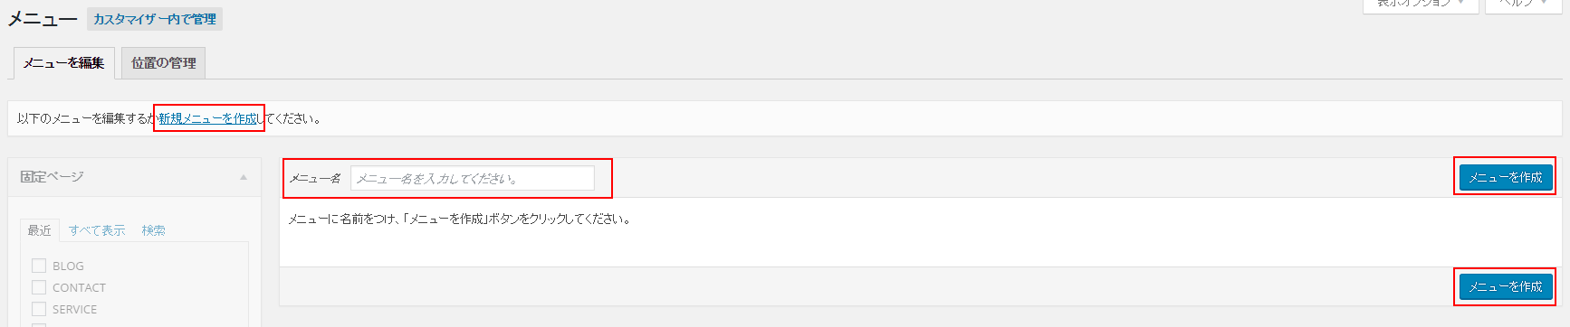Check the CONTACT page checkbox

(x=39, y=287)
